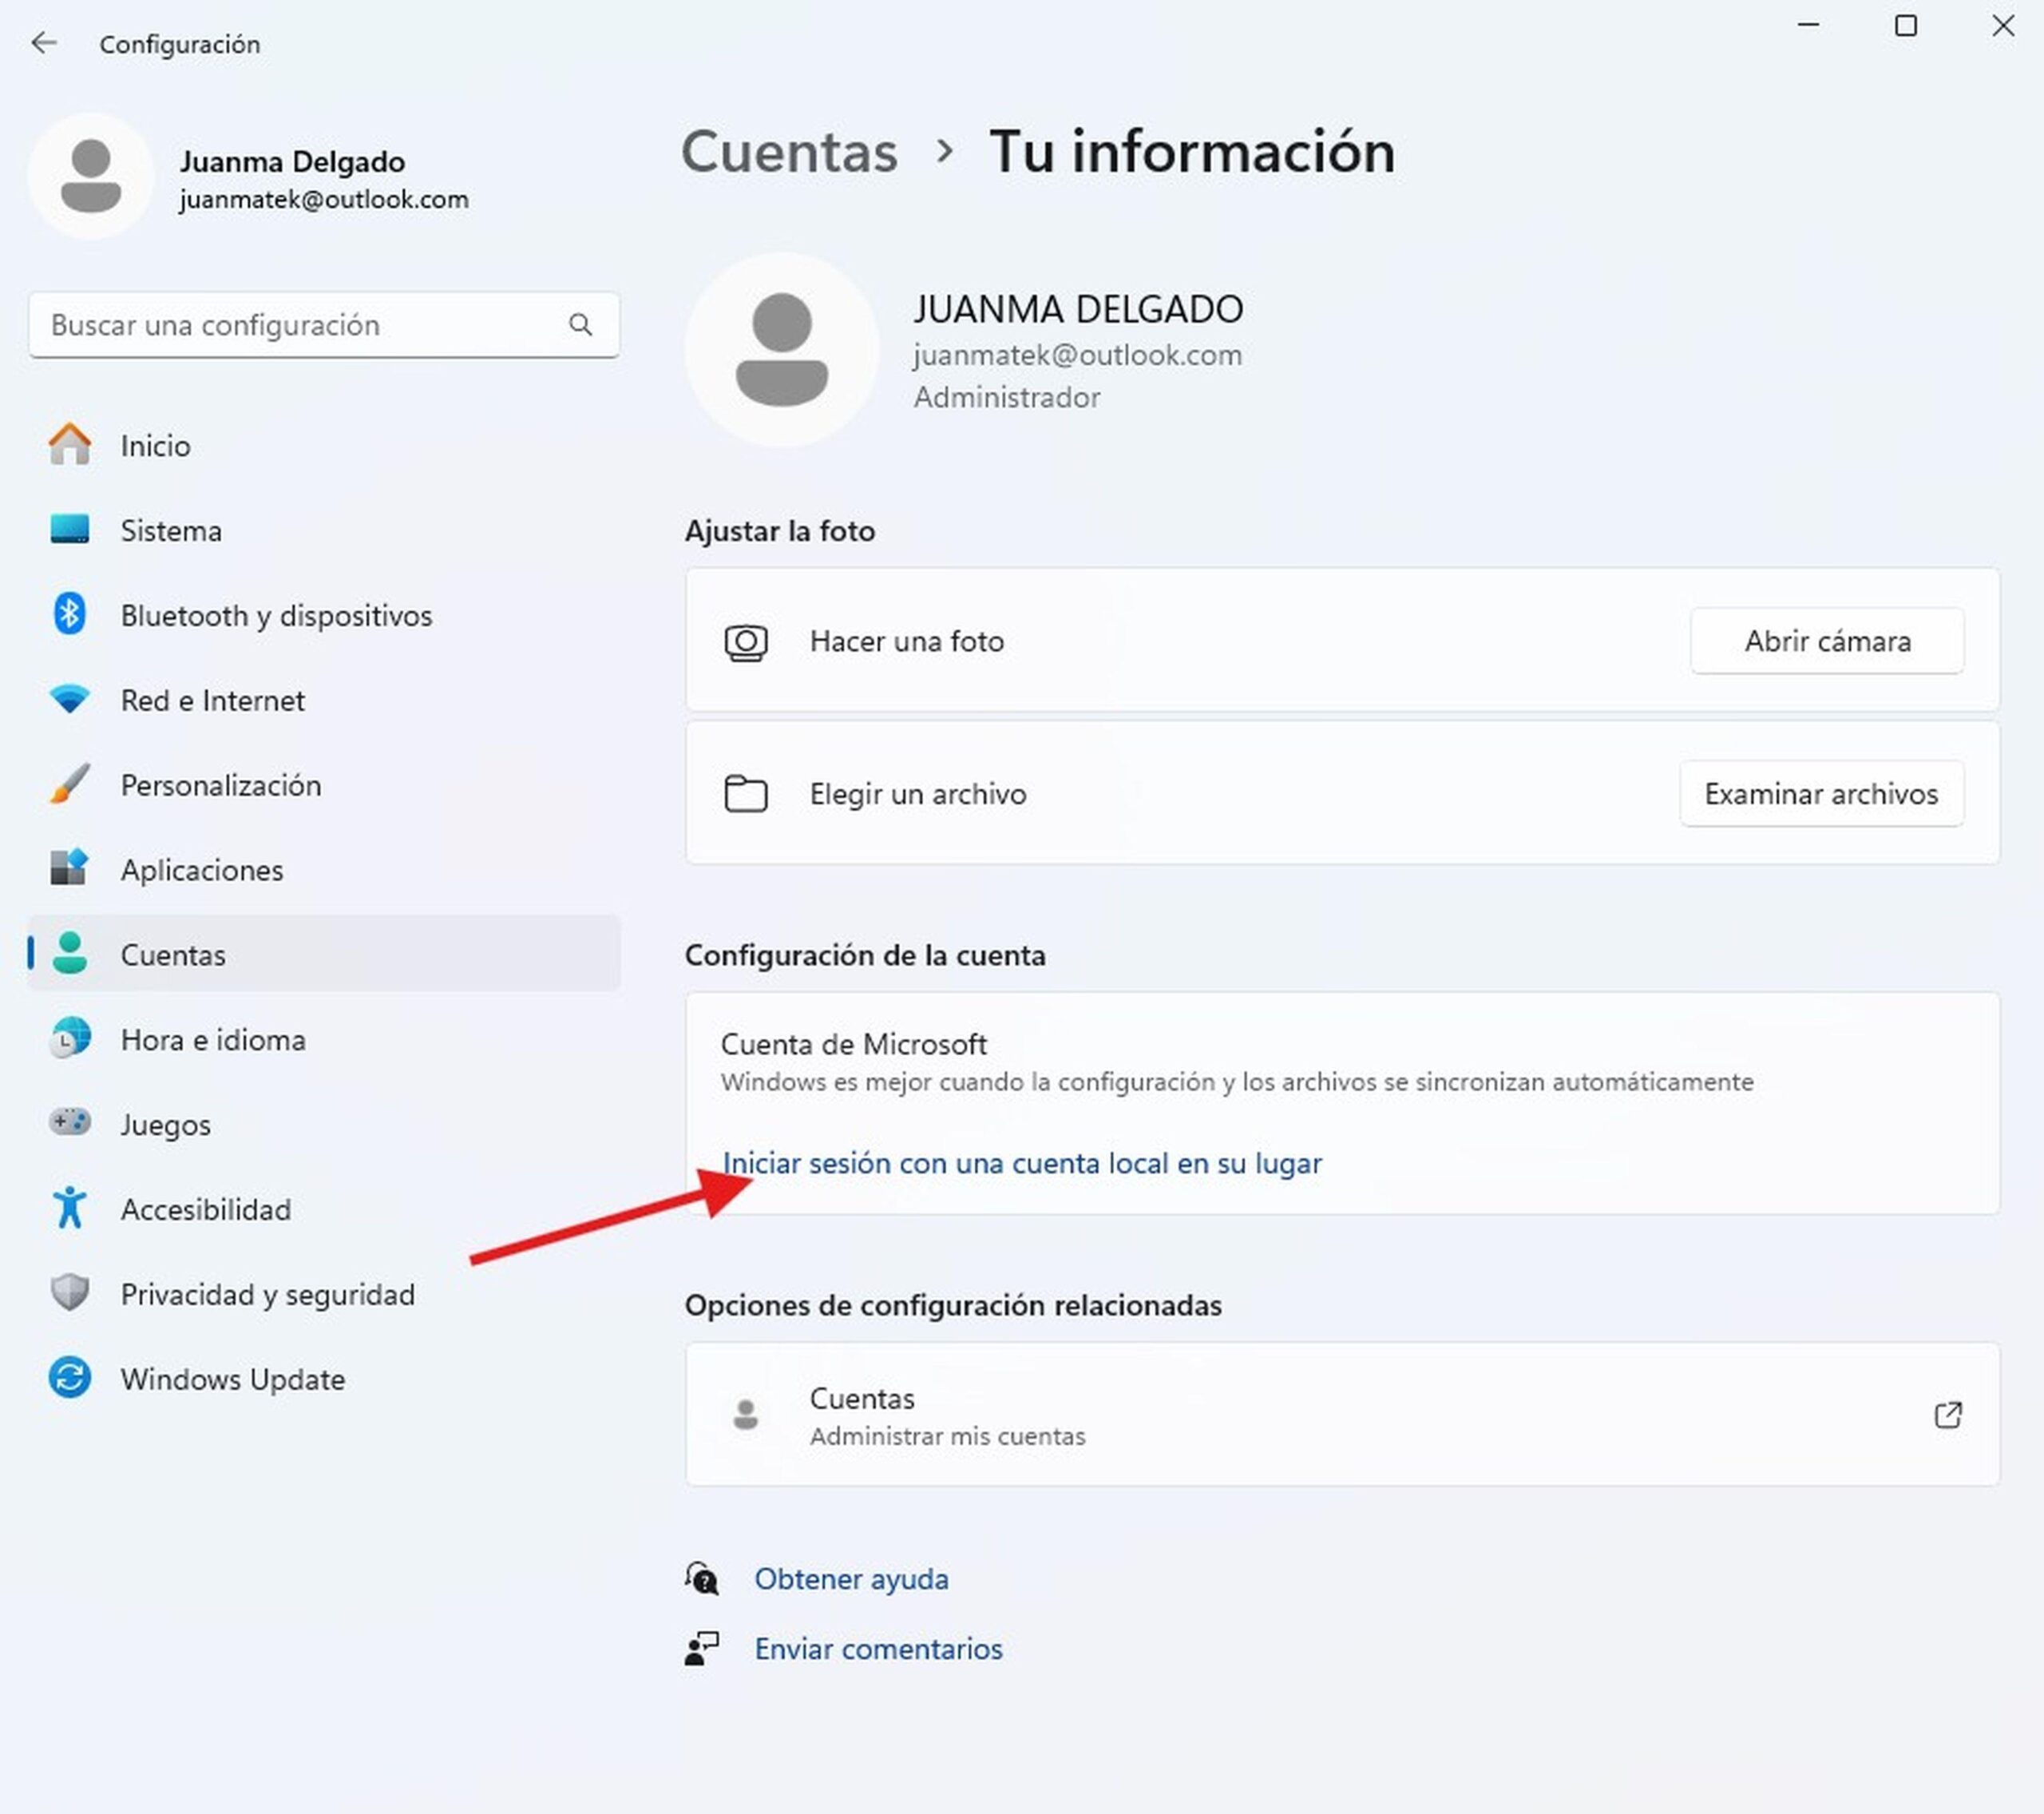Click Iniciar sesión con una cuenta local link
The width and height of the screenshot is (2044, 1814).
pyautogui.click(x=1022, y=1163)
